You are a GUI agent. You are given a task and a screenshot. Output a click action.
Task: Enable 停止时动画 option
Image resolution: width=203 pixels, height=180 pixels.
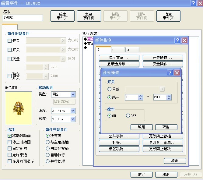pos(9,142)
